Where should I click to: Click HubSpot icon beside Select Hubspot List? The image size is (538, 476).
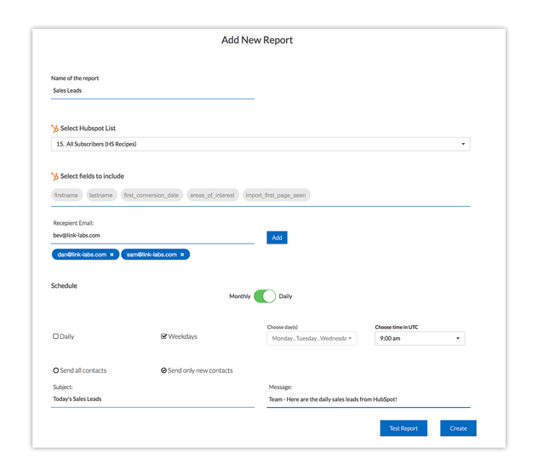[55, 128]
